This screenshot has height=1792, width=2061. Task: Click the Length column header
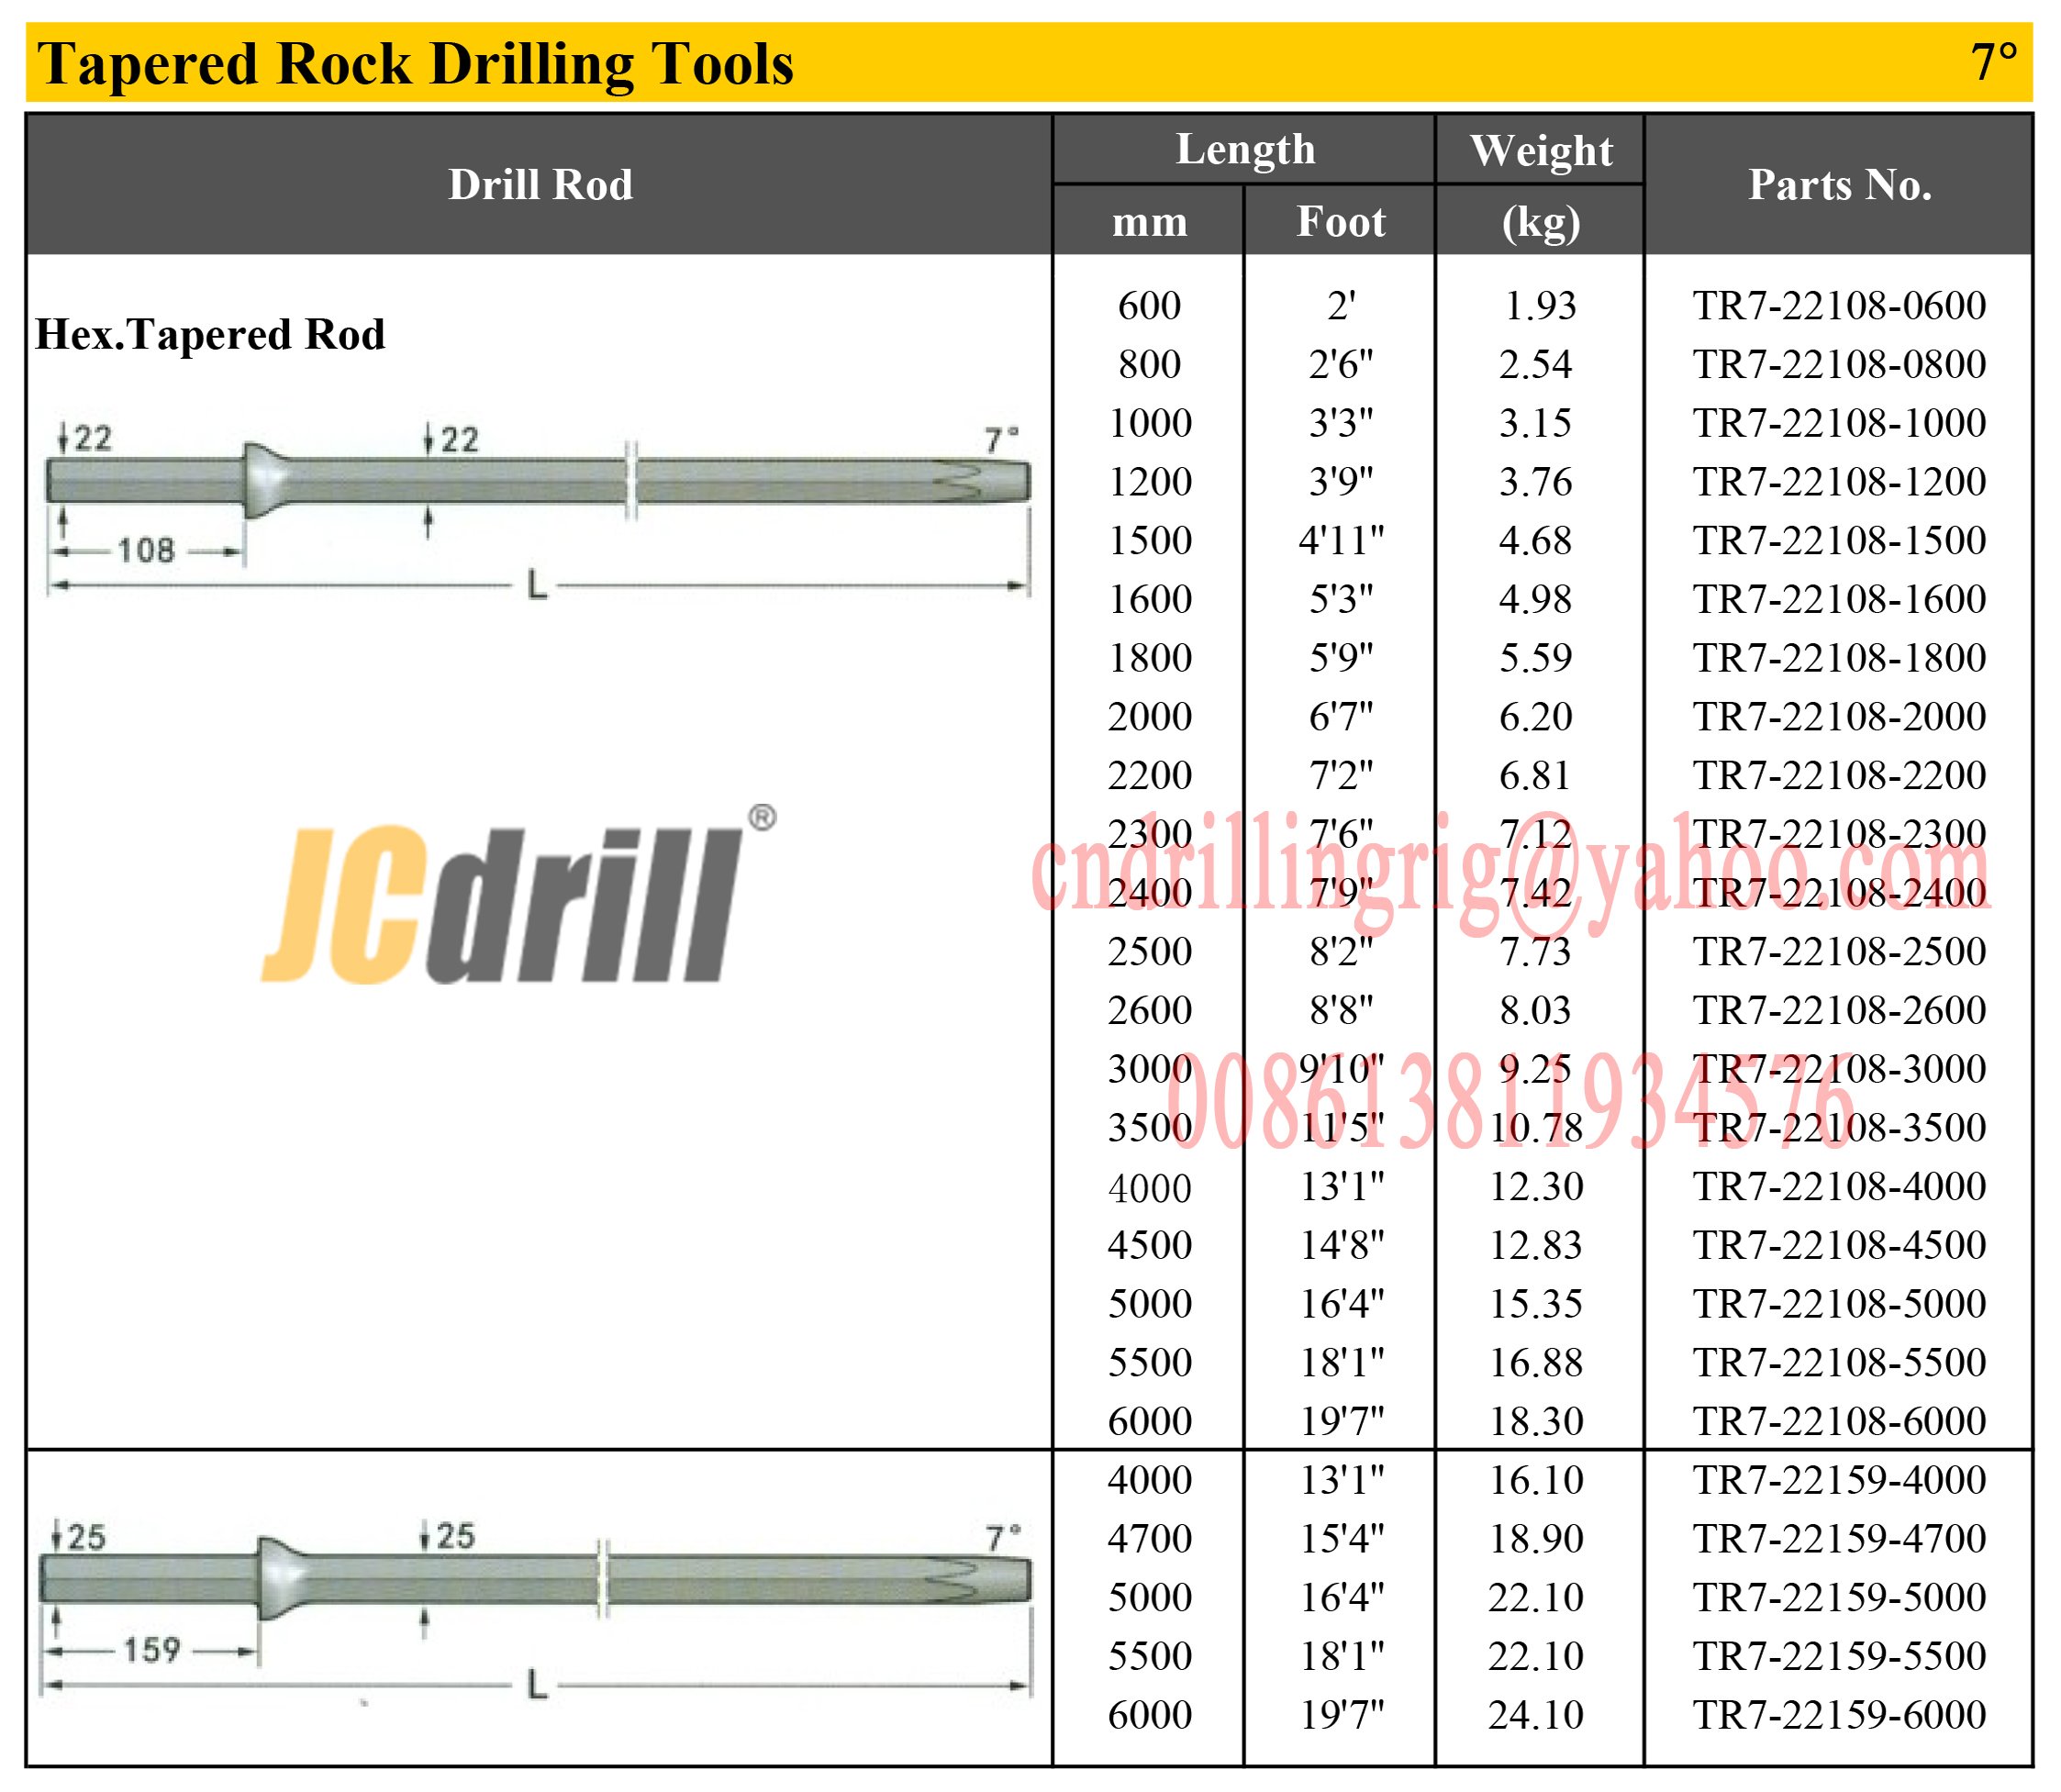point(1245,150)
